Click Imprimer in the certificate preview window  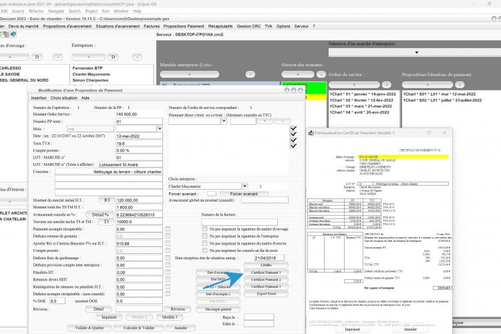[x=353, y=329]
